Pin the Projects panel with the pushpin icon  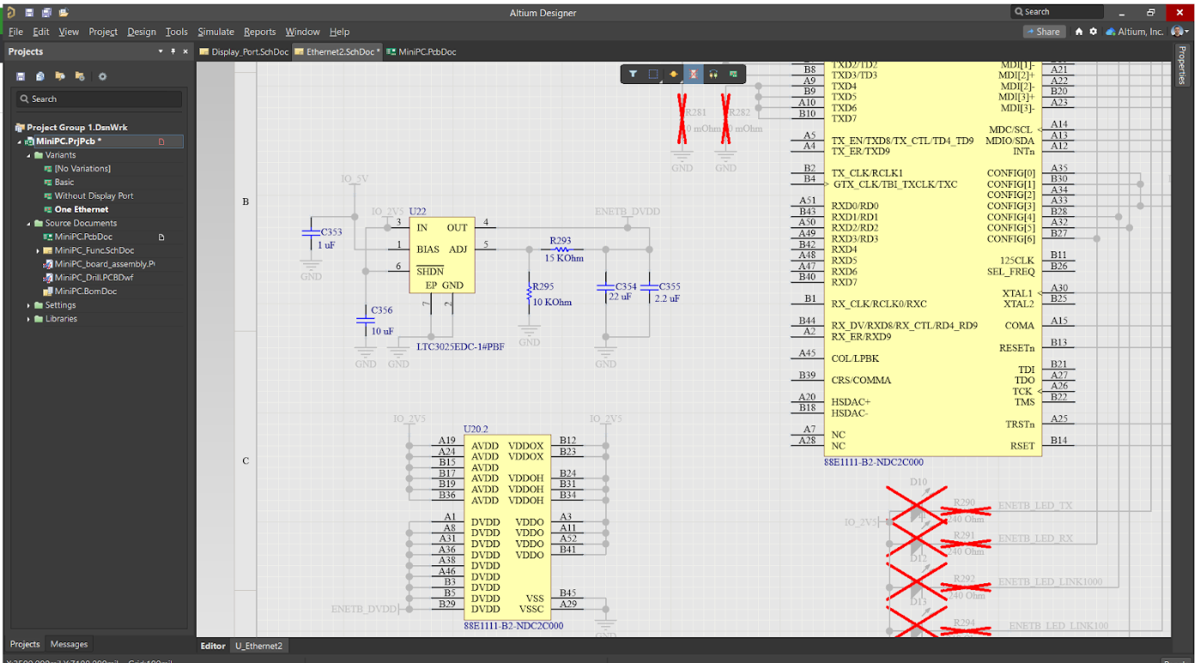pos(173,51)
